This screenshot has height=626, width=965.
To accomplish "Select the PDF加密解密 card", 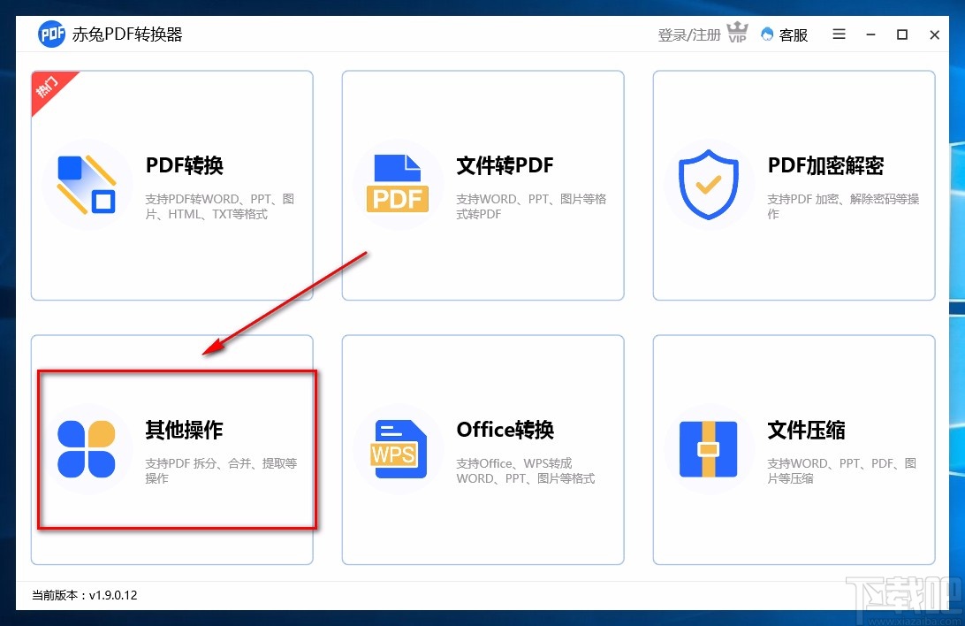I will [x=794, y=184].
